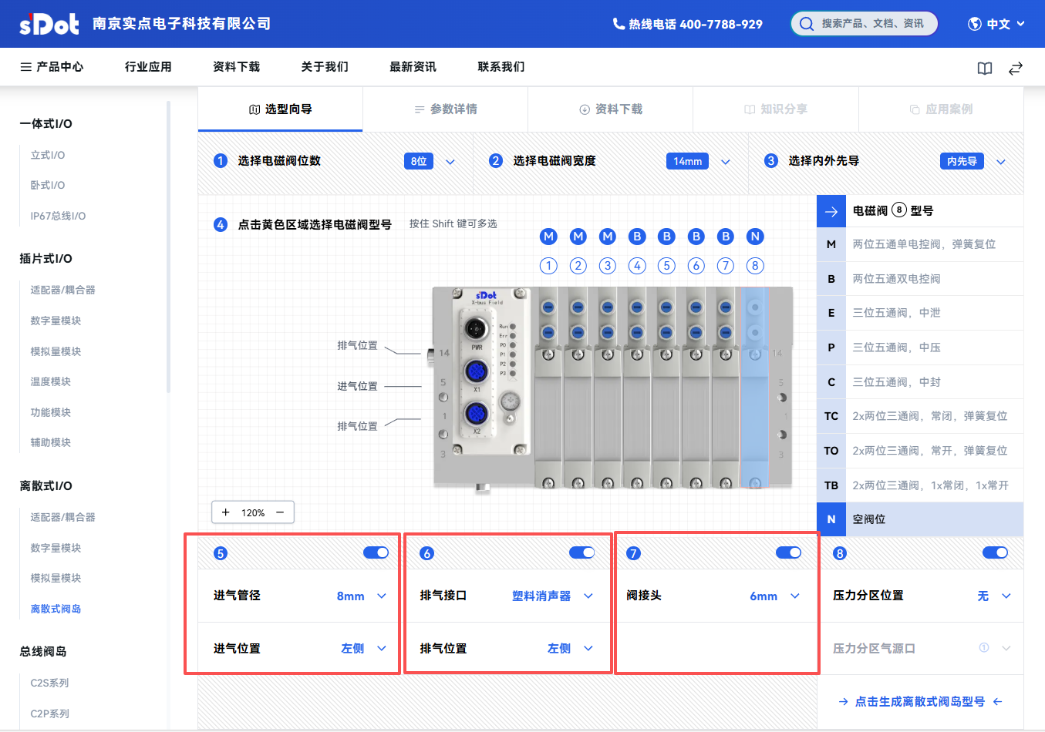Open the 14mm valve width dropdown

point(726,162)
